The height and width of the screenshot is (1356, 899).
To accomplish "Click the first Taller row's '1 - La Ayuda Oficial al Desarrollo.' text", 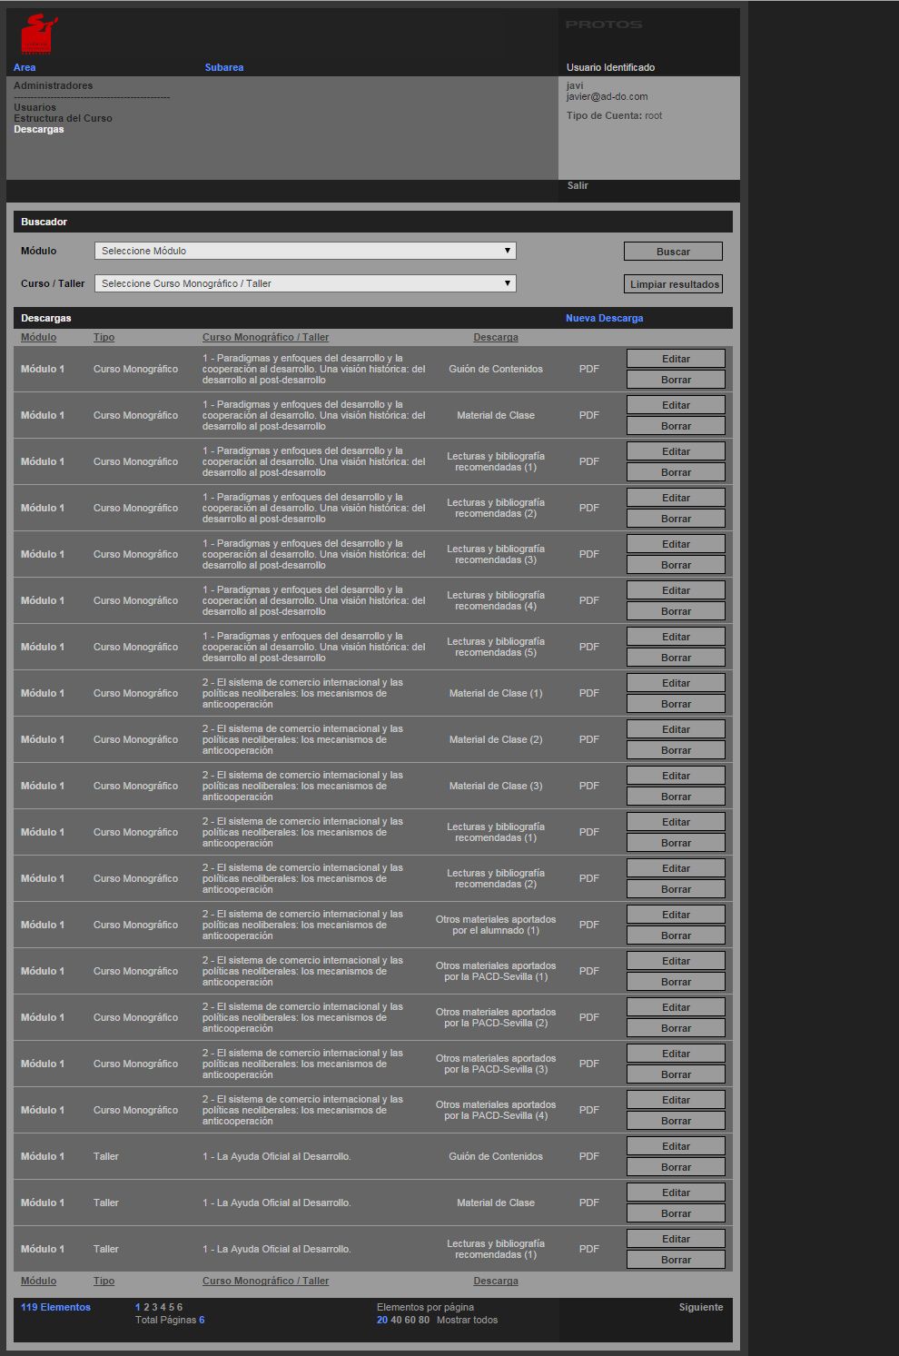I will click(x=277, y=1156).
